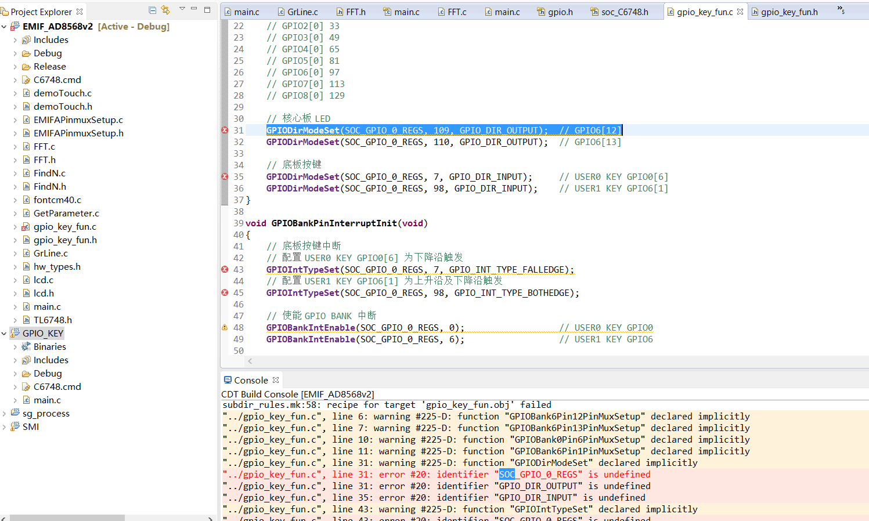Expand the sg_process project

[x=5, y=414]
